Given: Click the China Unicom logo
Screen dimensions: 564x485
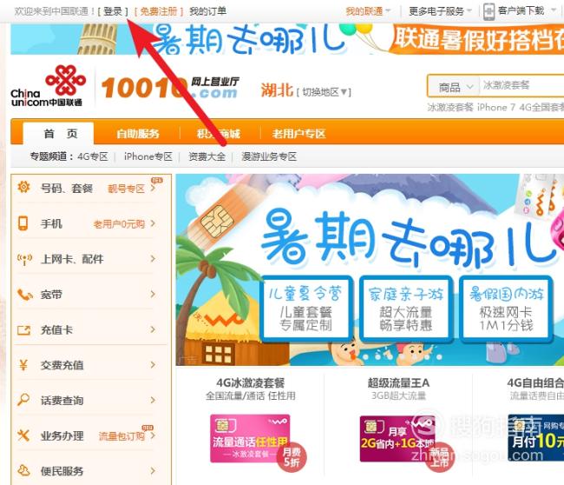Looking at the screenshot, I should (47, 86).
